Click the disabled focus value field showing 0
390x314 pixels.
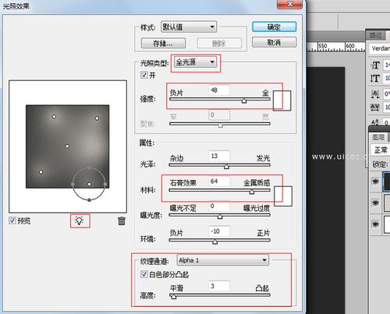pyautogui.click(x=219, y=115)
